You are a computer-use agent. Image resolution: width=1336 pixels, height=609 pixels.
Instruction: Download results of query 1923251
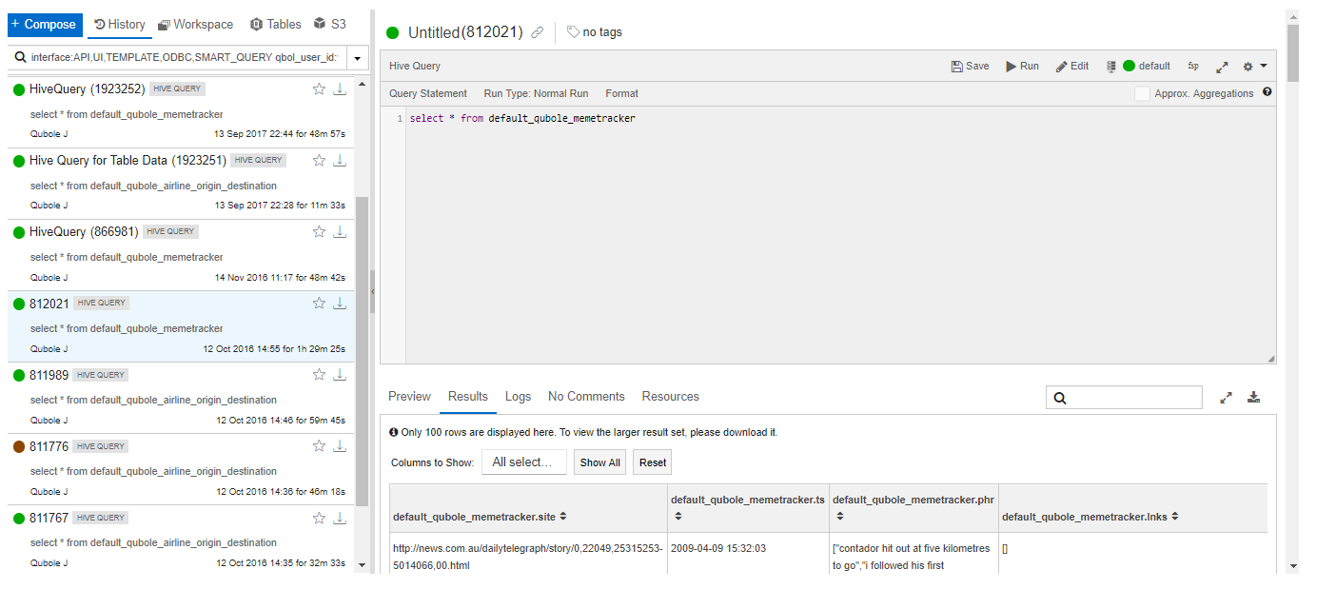point(340,160)
